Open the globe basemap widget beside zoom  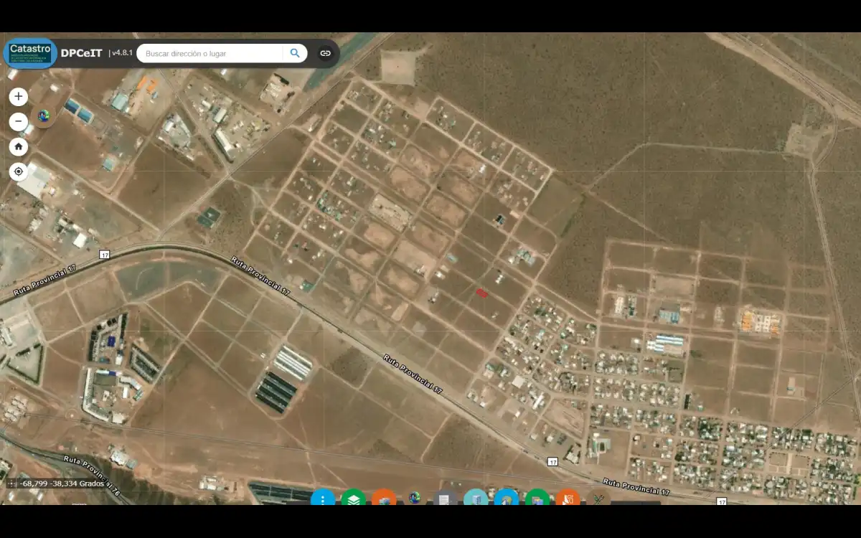coord(44,115)
